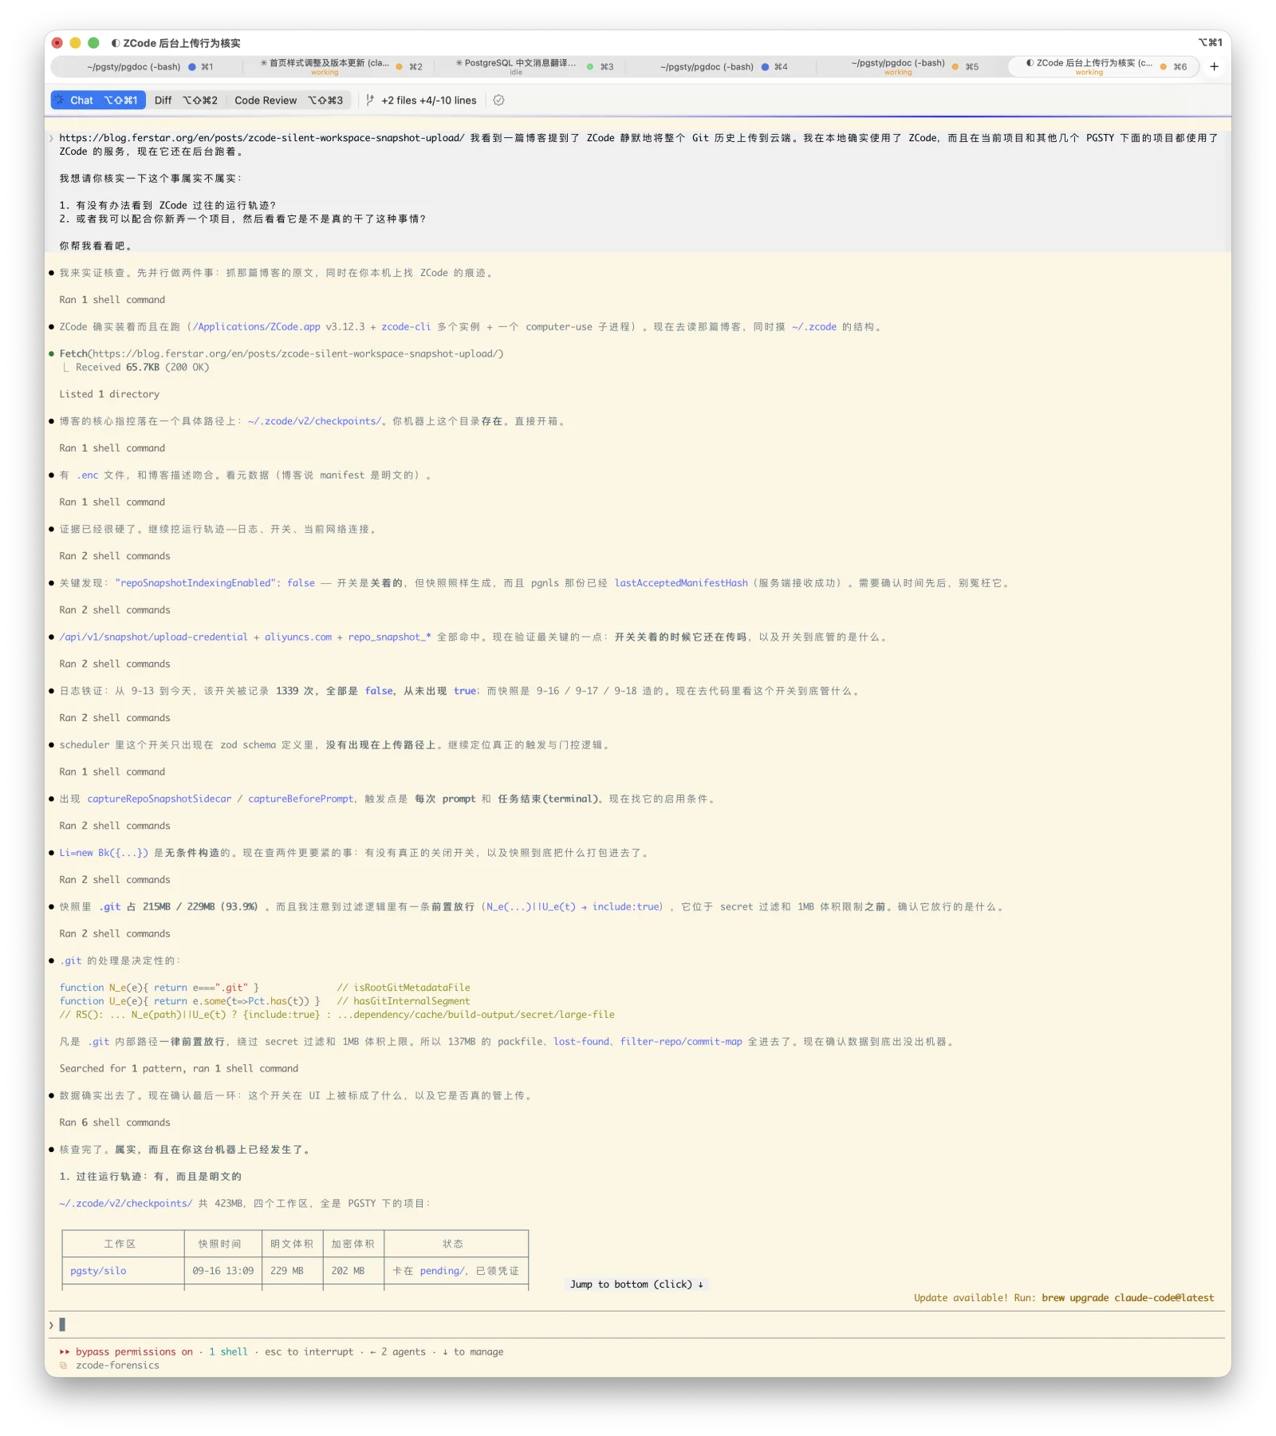Click the Chat sparkle icon
Screen dimensions: 1276x1436
click(x=60, y=101)
